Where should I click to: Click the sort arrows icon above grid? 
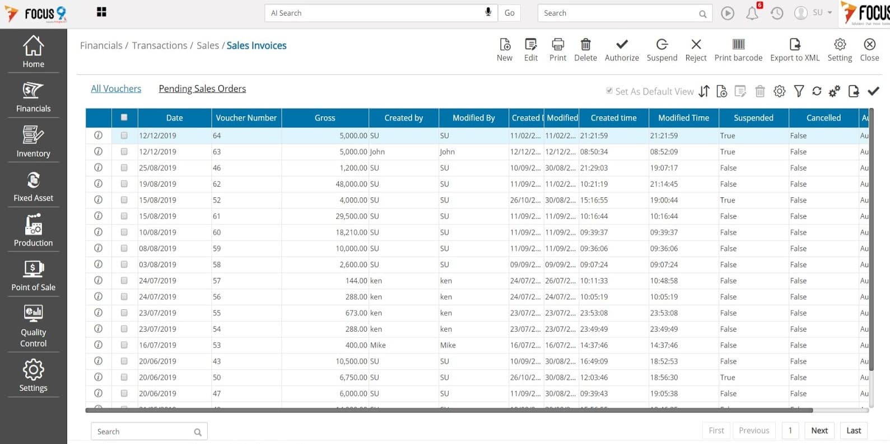(704, 91)
